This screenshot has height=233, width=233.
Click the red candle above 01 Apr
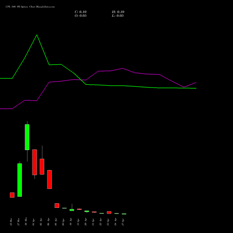[34, 162]
